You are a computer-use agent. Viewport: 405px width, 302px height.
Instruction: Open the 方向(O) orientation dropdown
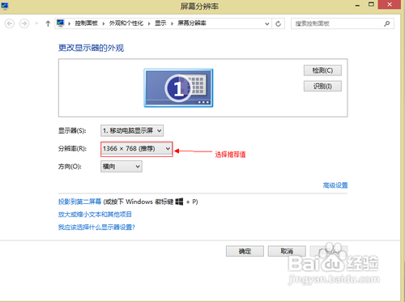tap(122, 167)
